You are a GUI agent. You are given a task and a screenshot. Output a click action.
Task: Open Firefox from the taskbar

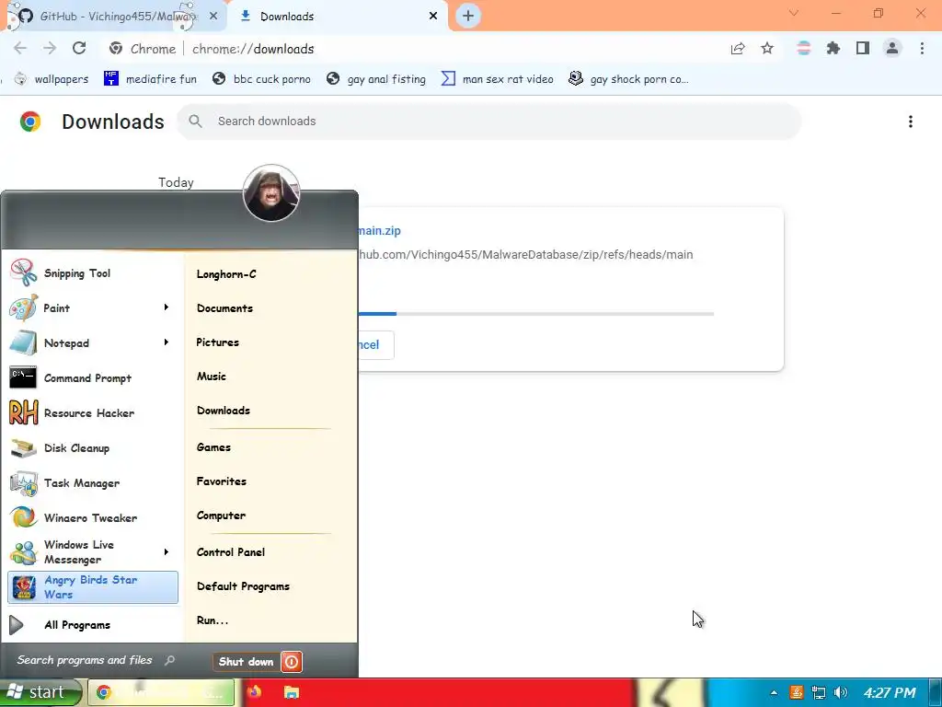tap(255, 692)
